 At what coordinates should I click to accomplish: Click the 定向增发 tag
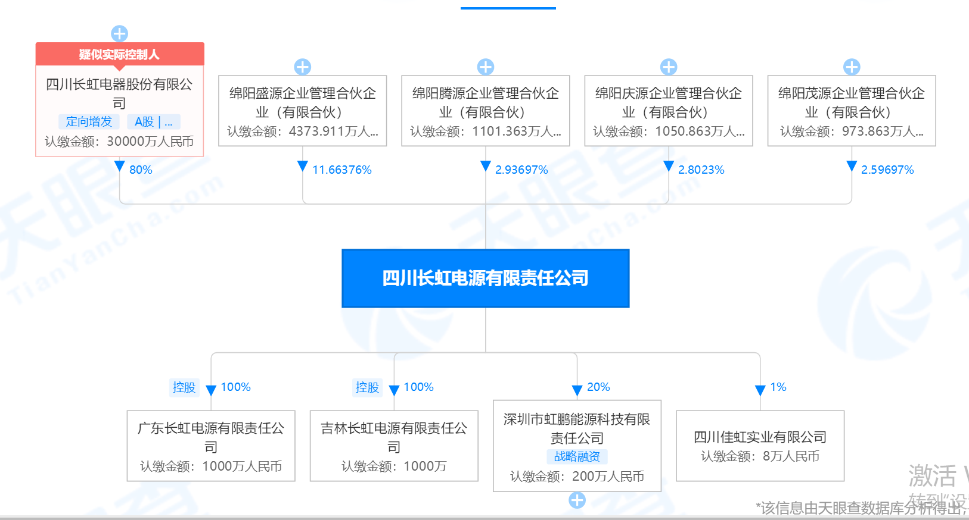click(x=89, y=121)
